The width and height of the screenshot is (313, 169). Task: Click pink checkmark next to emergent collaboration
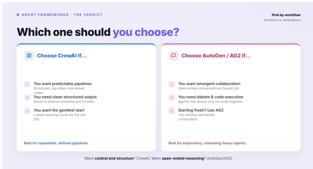172,84
